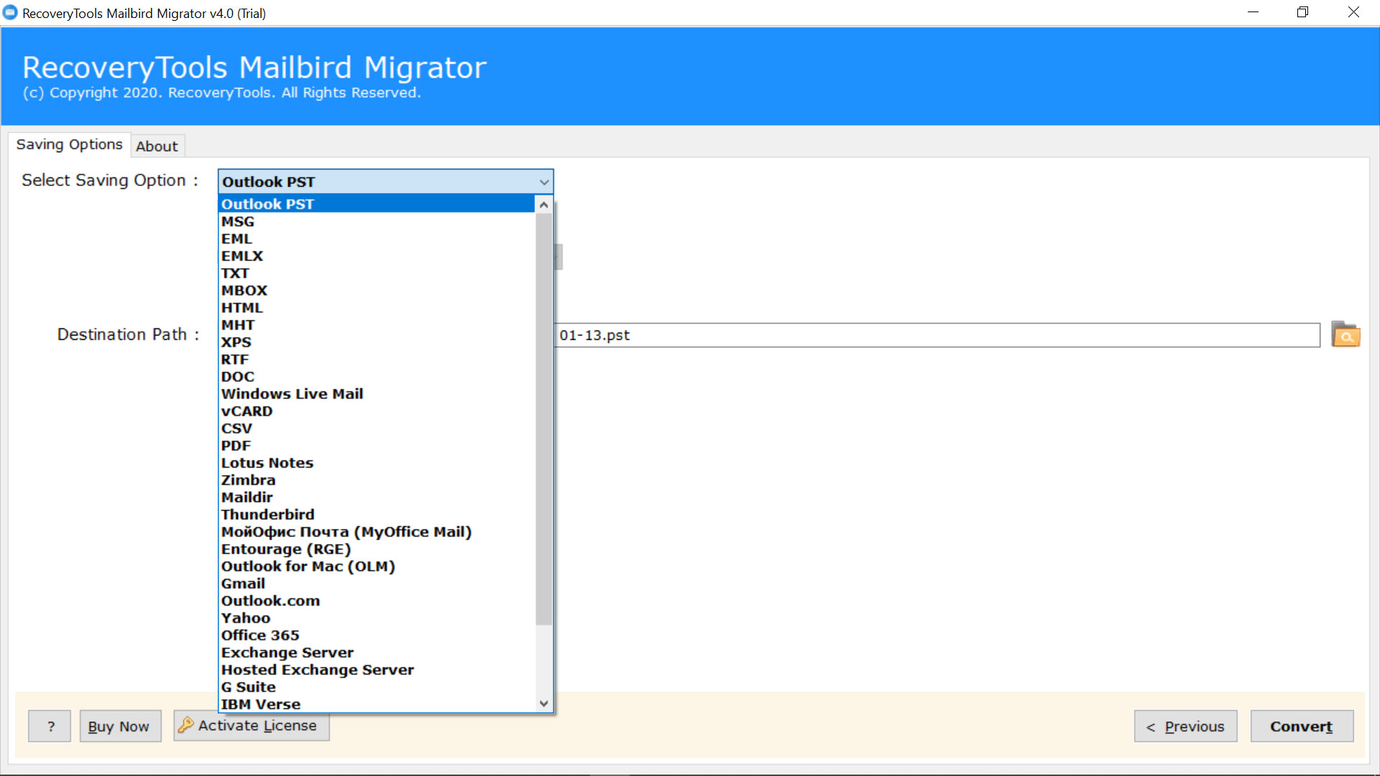Pick Outlook.com from the list

coord(377,601)
